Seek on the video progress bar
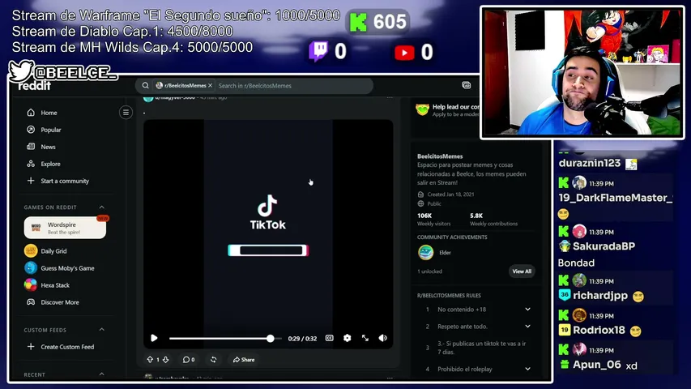This screenshot has width=691, height=389. click(225, 338)
